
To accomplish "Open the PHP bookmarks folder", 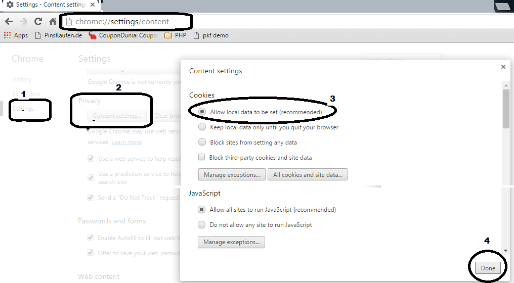I will click(176, 35).
